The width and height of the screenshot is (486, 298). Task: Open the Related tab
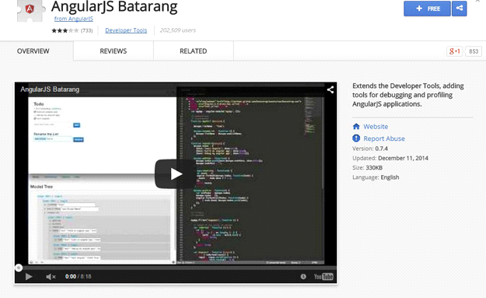click(x=193, y=51)
